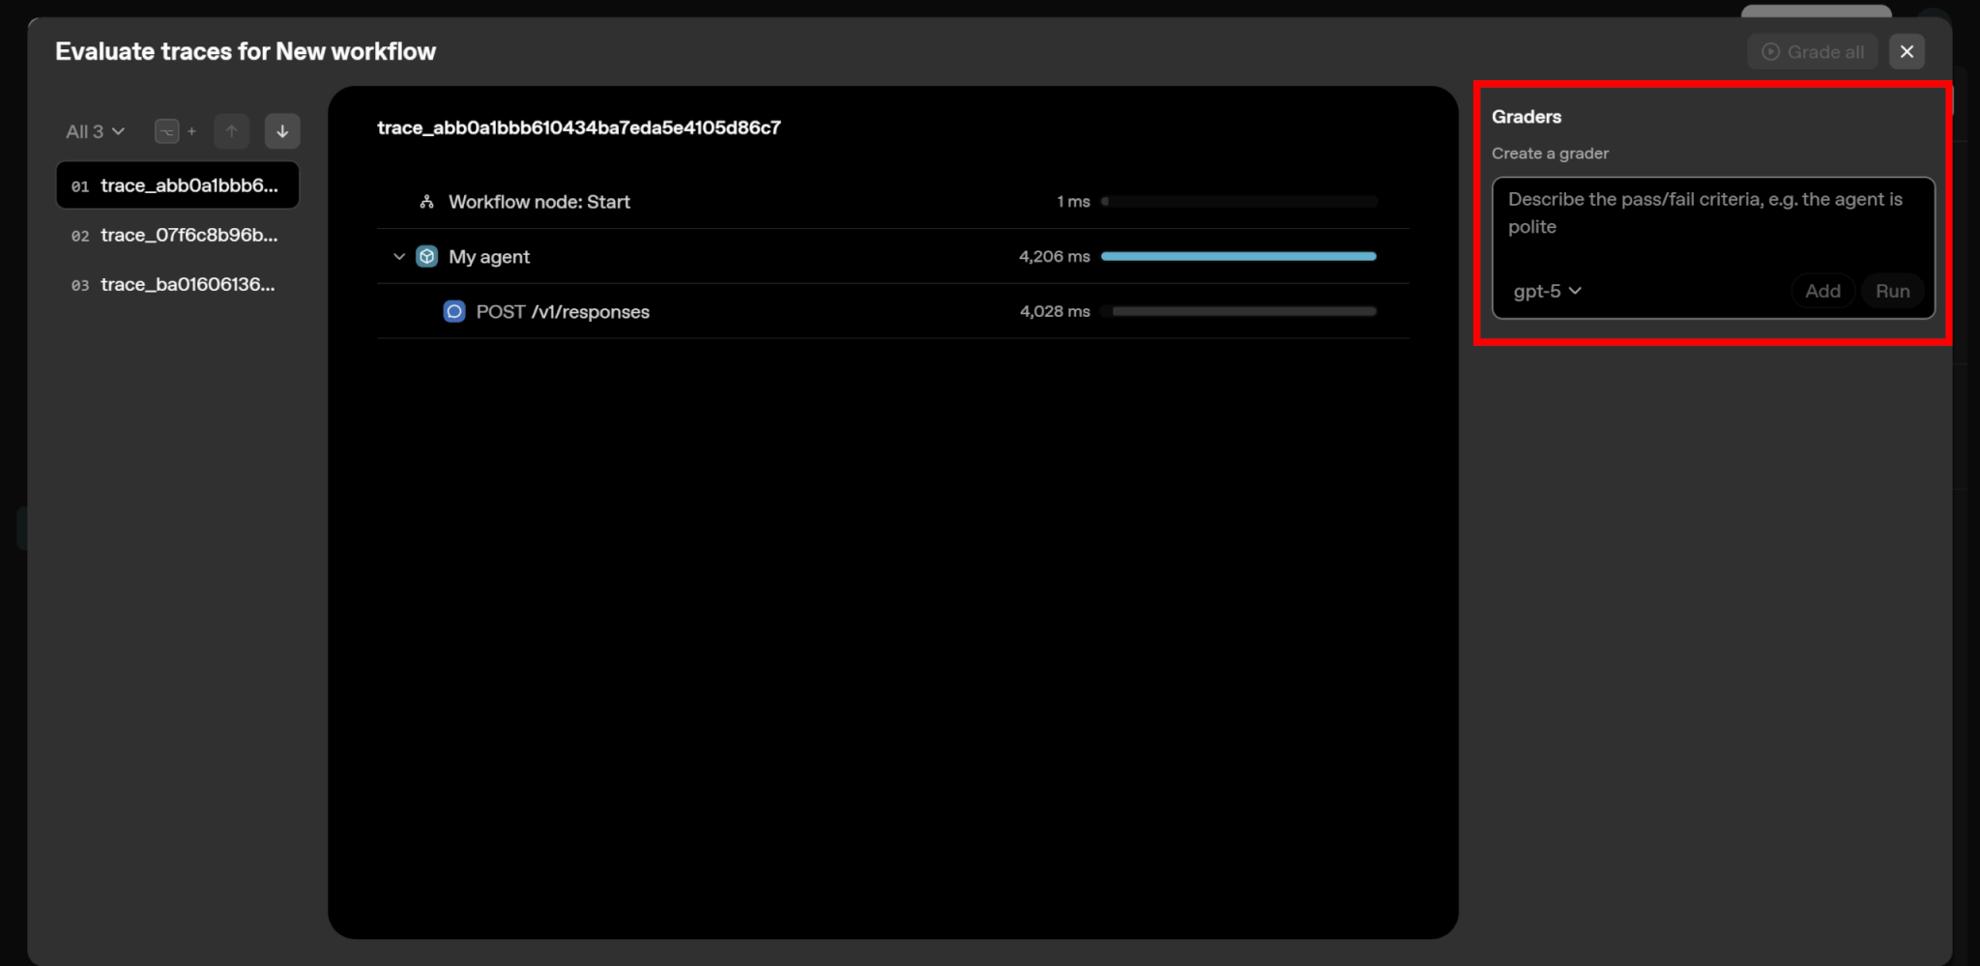
Task: Collapse the My agent row chevron
Action: 399,257
